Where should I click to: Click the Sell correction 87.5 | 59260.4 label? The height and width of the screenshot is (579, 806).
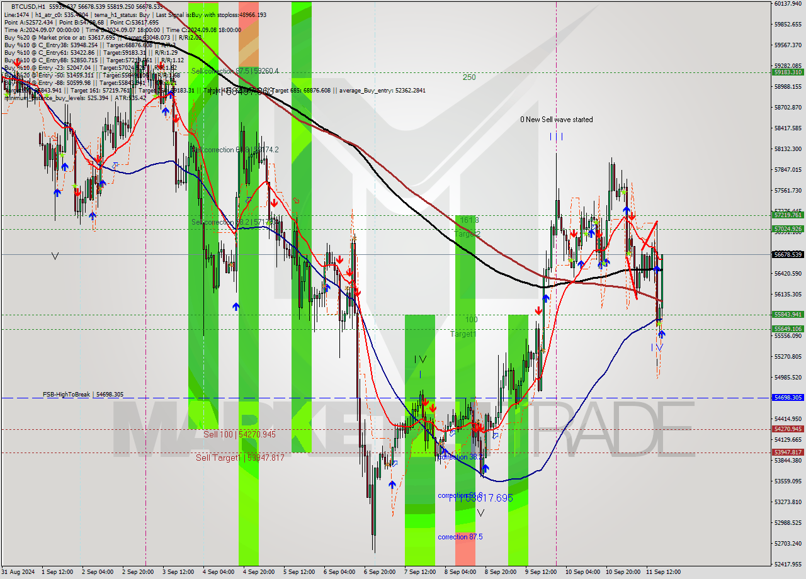tap(235, 71)
